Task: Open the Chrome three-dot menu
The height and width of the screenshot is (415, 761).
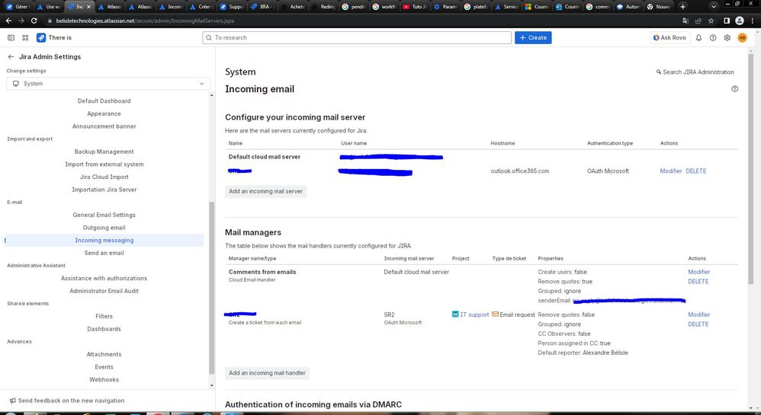Action: point(753,21)
